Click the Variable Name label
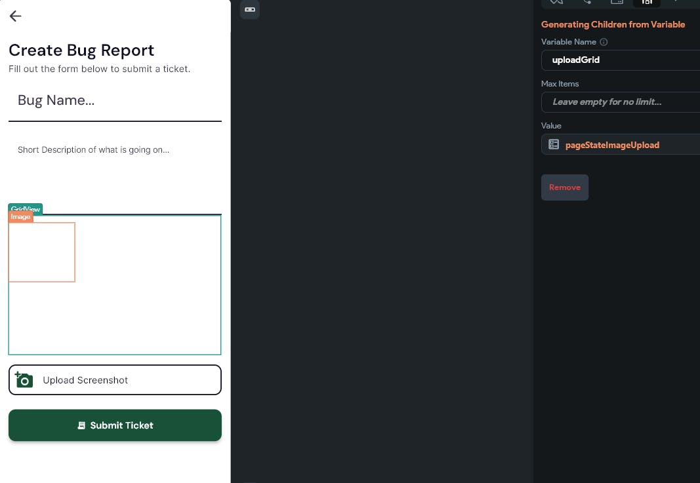700x483 pixels. pos(568,42)
